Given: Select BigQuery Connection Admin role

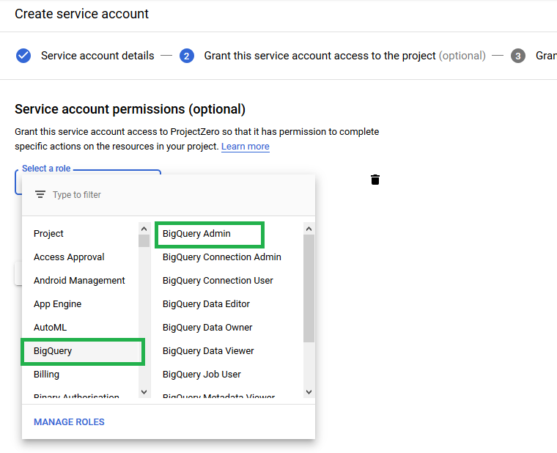Looking at the screenshot, I should click(x=221, y=257).
